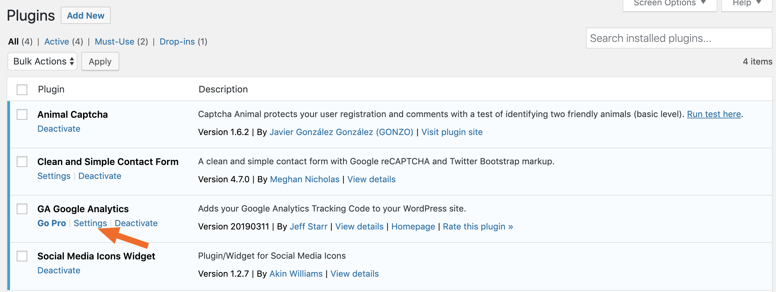
Task: Click the Description column header
Action: [223, 89]
